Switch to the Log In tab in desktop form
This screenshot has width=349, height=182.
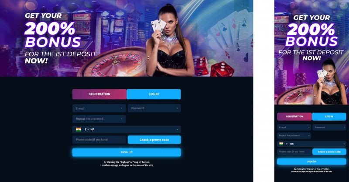tap(154, 94)
